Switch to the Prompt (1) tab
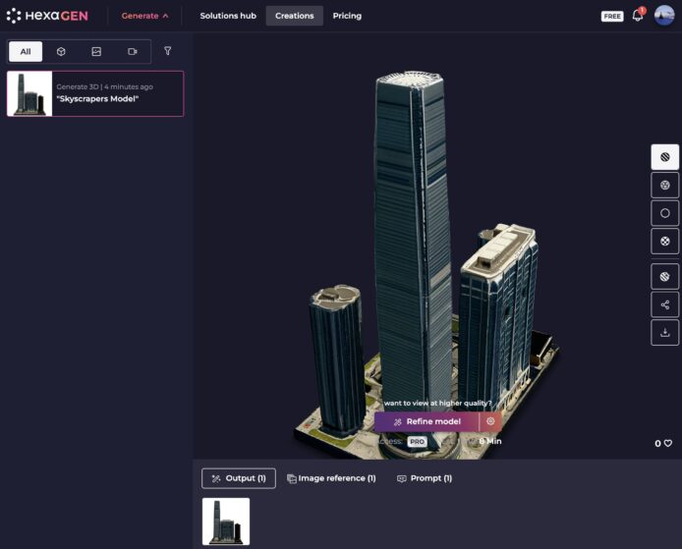This screenshot has height=549, width=682. click(x=425, y=478)
